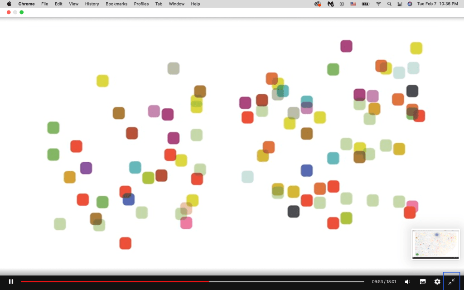This screenshot has height=290, width=464.
Task: Open Spotlight search in the menu bar
Action: pyautogui.click(x=389, y=4)
